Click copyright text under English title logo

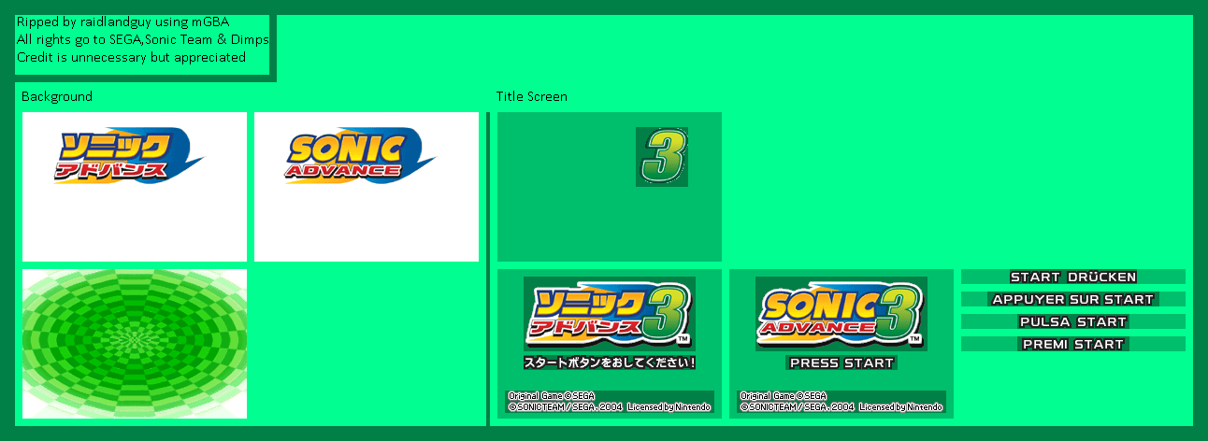tap(841, 402)
